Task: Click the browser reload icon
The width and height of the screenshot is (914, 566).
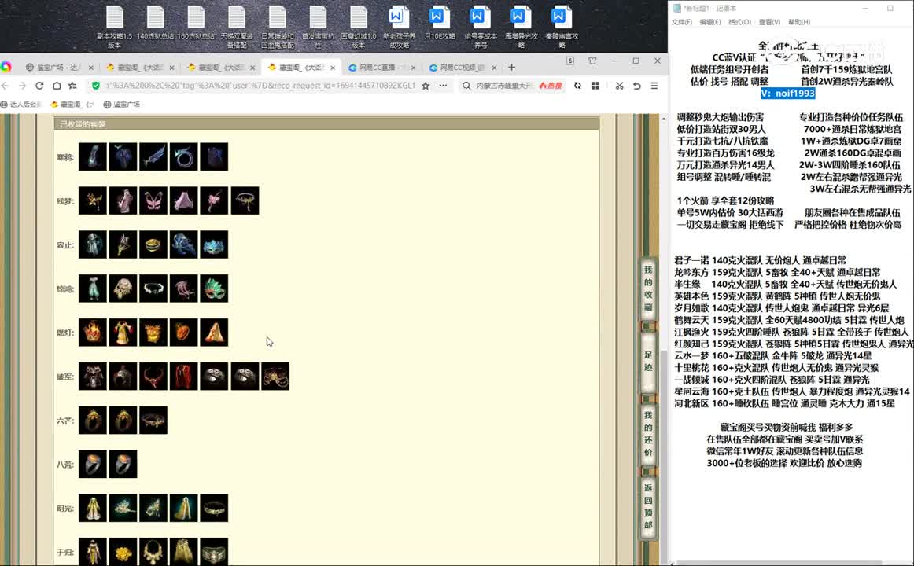Action: pos(39,86)
